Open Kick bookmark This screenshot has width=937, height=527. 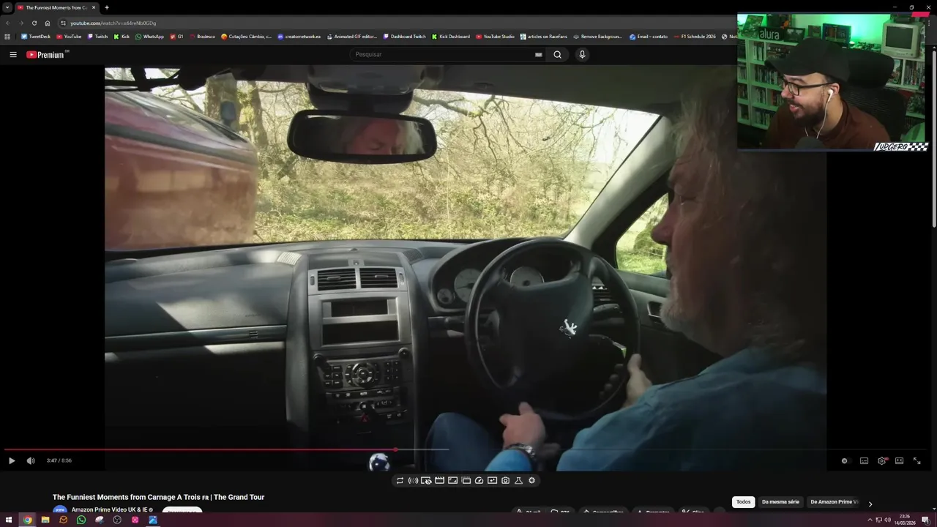122,37
